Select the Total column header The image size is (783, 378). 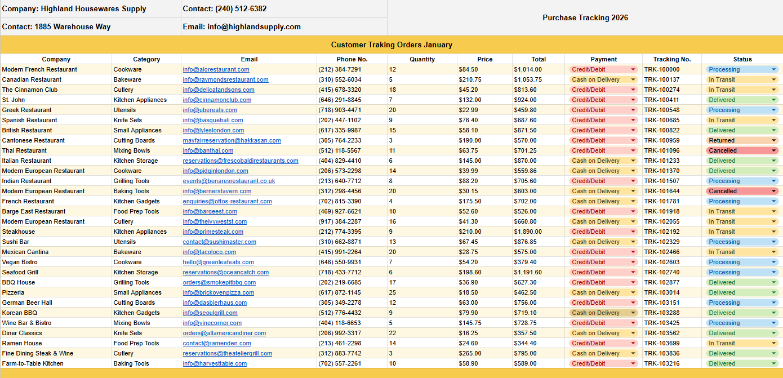coord(539,59)
